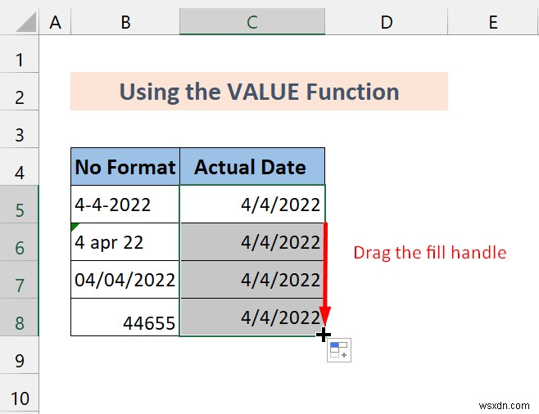The width and height of the screenshot is (539, 414).
Task: Select column B header
Action: [125, 22]
